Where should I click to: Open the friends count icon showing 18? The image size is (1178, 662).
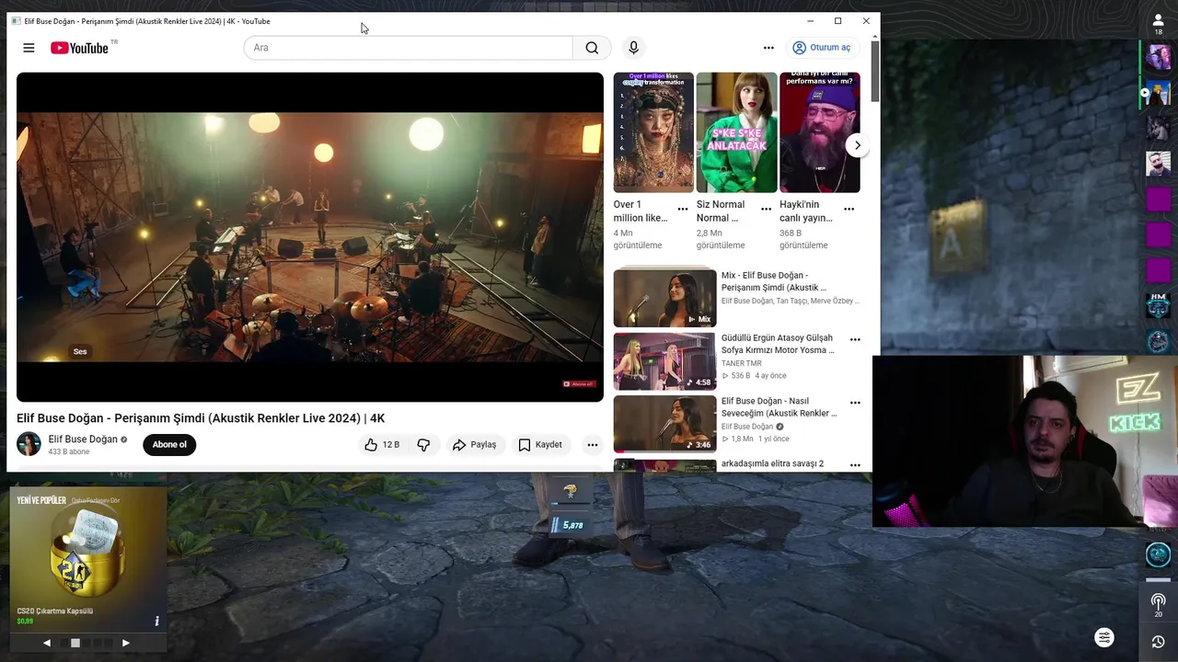coord(1159,24)
